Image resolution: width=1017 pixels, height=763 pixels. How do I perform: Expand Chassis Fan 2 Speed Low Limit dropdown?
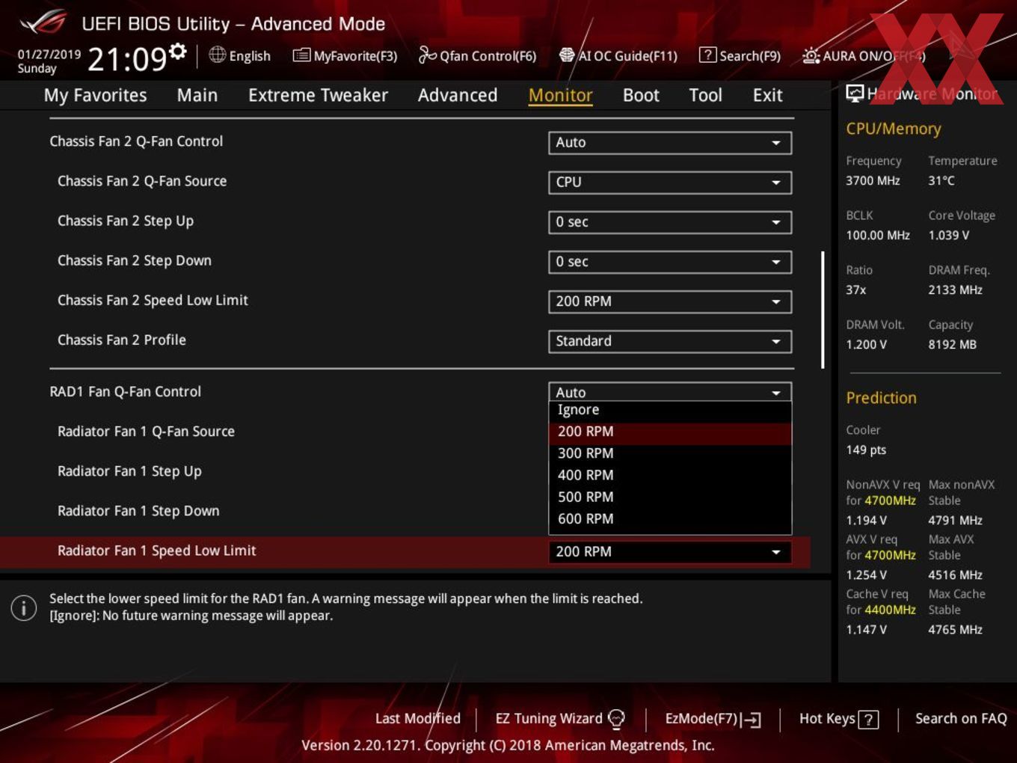click(670, 301)
